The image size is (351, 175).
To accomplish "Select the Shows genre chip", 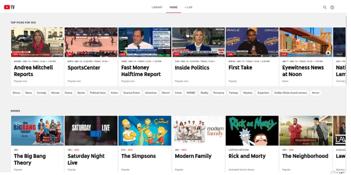I will pyautogui.click(x=16, y=93).
